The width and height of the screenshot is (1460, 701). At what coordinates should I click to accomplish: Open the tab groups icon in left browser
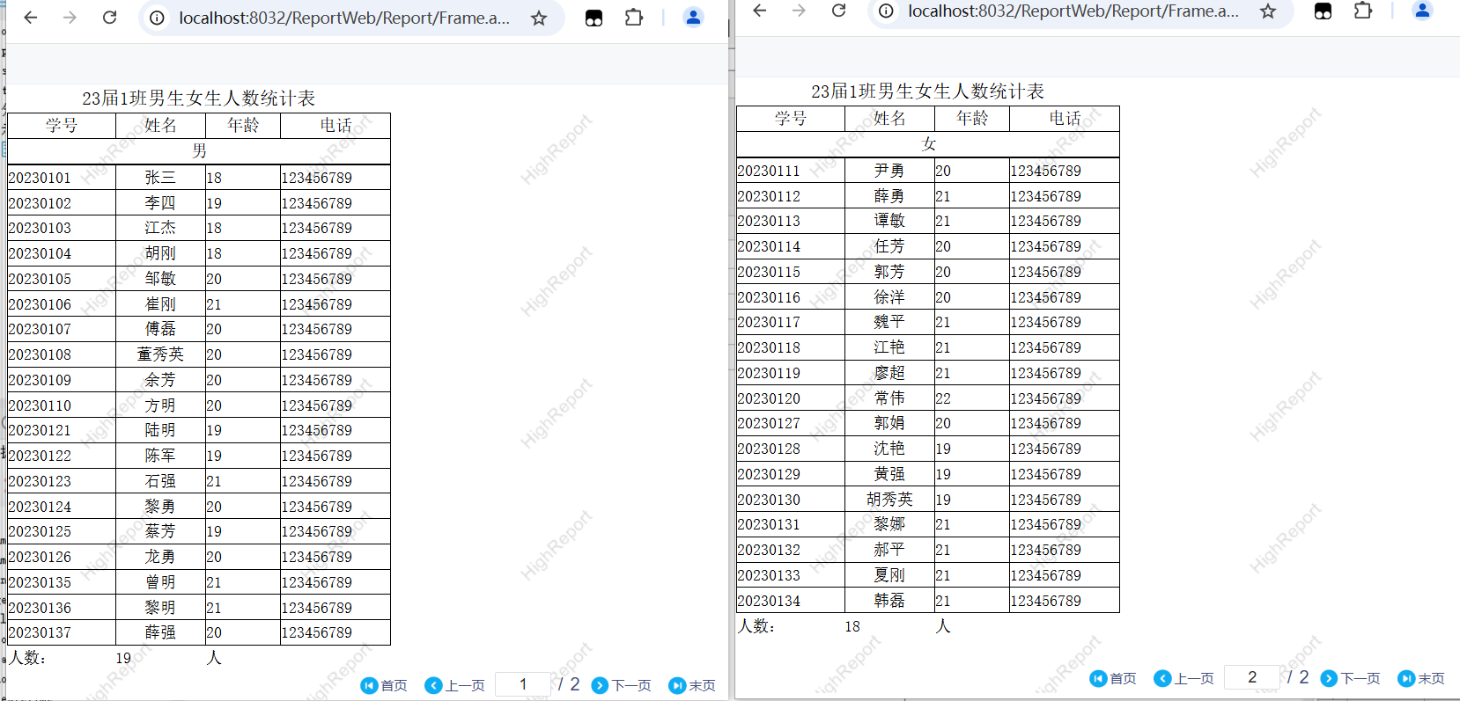coord(594,18)
